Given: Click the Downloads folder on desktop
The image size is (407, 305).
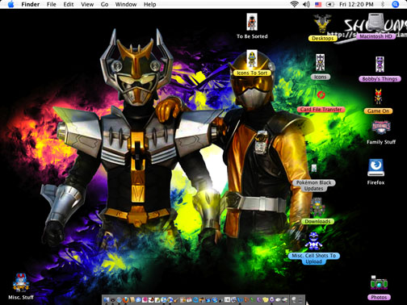Looking at the screenshot, I should pos(317,207).
